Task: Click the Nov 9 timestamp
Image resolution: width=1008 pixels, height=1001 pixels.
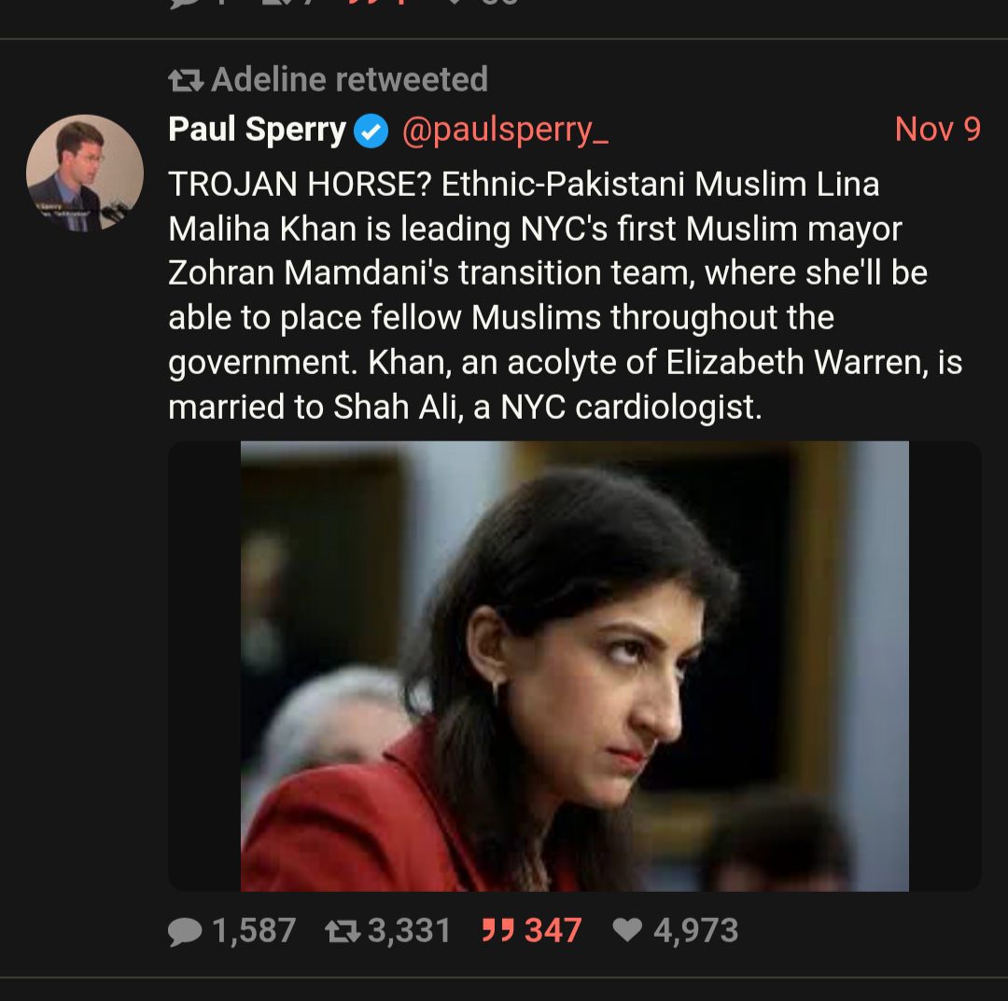Action: pos(937,130)
